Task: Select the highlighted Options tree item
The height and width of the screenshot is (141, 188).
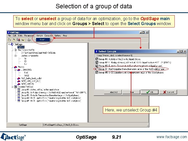Action: coord(21,47)
